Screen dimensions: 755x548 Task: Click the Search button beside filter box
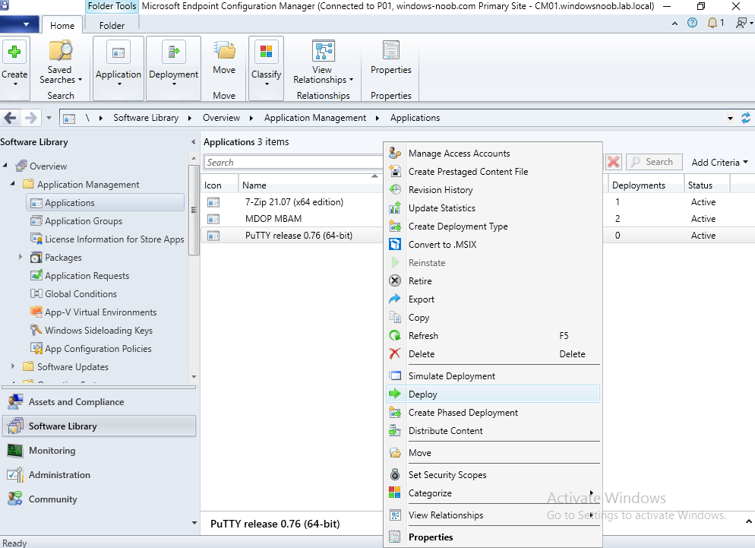655,162
